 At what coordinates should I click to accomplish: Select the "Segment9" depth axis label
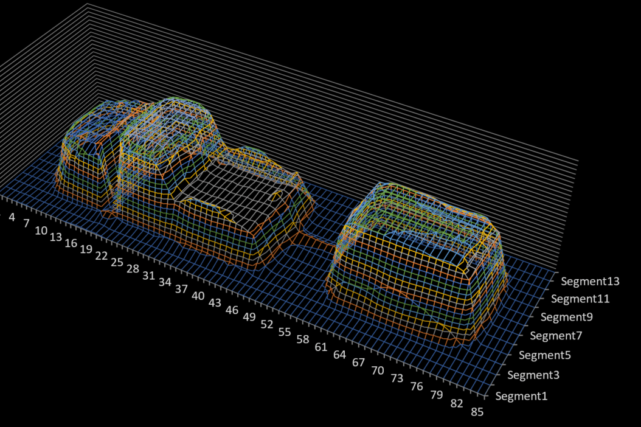[x=567, y=316]
